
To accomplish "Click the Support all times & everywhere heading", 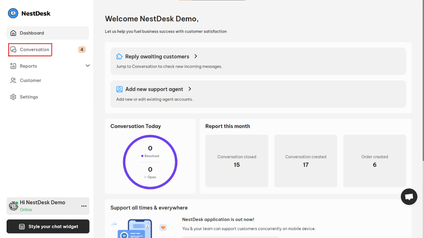I will pyautogui.click(x=149, y=208).
